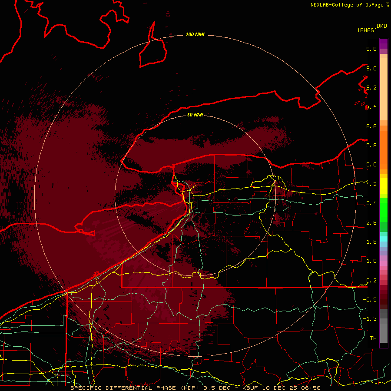Select the 50 NMI range ring label
This screenshot has width=391, height=391.
pyautogui.click(x=195, y=115)
